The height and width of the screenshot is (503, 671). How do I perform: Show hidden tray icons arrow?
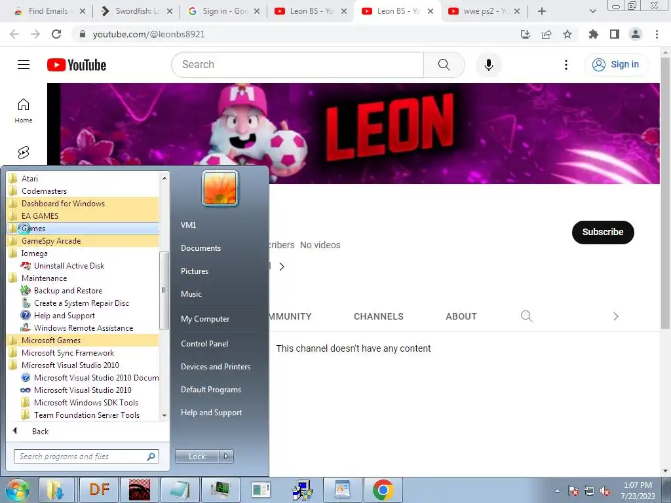(557, 491)
